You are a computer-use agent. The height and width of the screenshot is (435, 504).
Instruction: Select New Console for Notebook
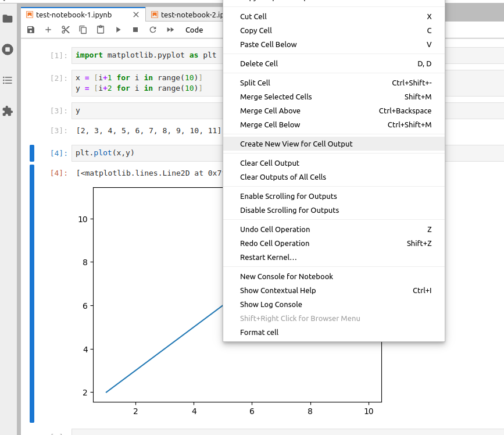[x=334, y=276]
